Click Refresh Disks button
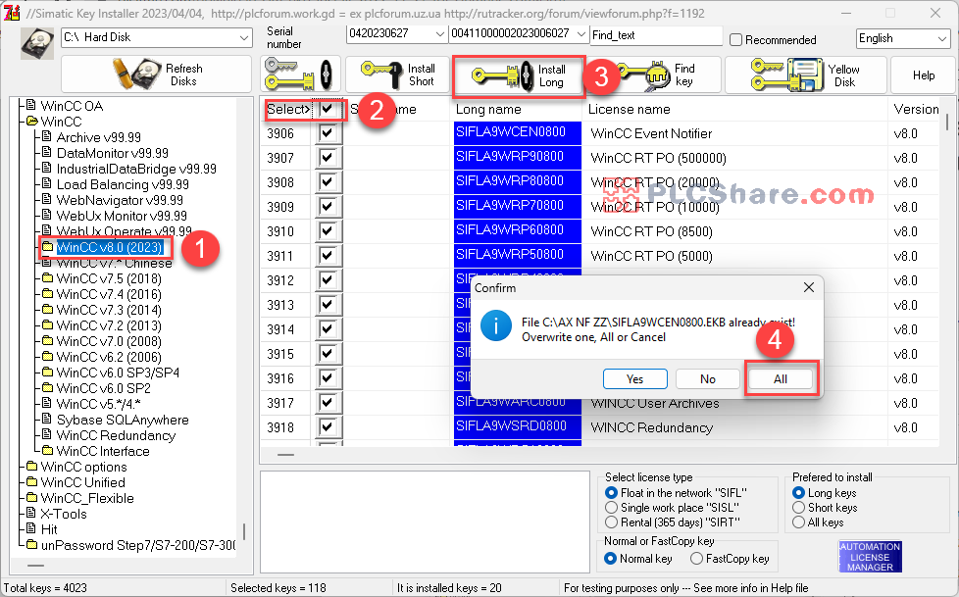Image resolution: width=959 pixels, height=597 pixels. [x=156, y=75]
